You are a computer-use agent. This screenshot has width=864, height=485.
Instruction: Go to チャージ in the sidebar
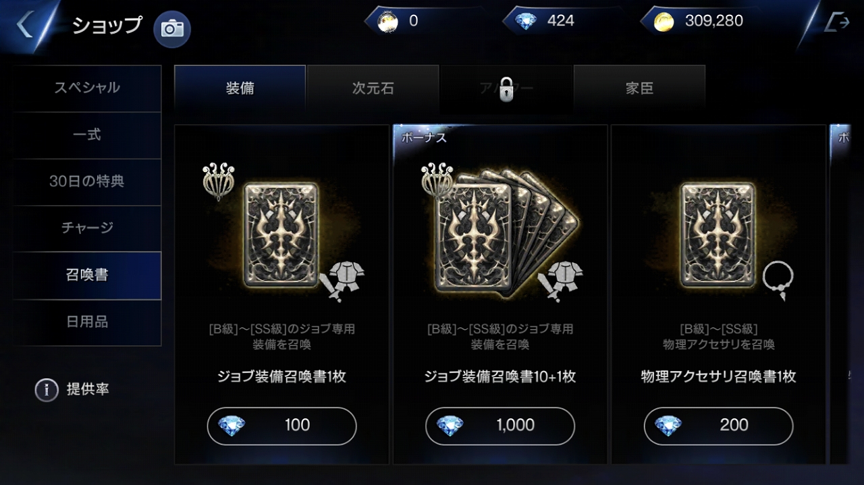[87, 228]
